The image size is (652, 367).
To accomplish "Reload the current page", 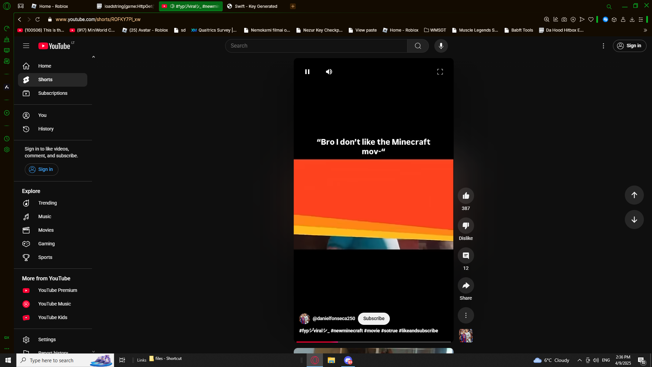I will (x=38, y=19).
